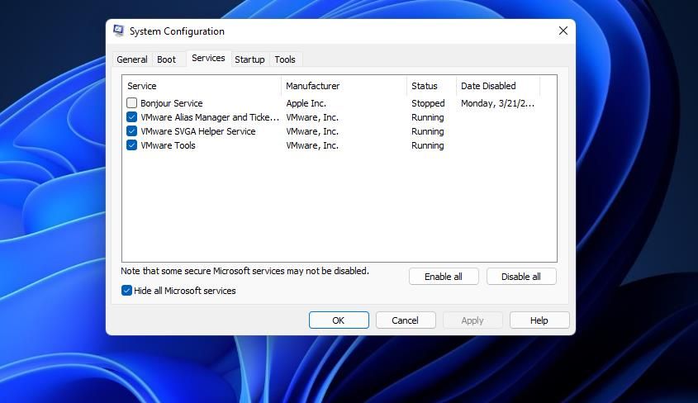Click Running status of VMware Alias Manager row
This screenshot has height=403, width=698.
coord(427,117)
